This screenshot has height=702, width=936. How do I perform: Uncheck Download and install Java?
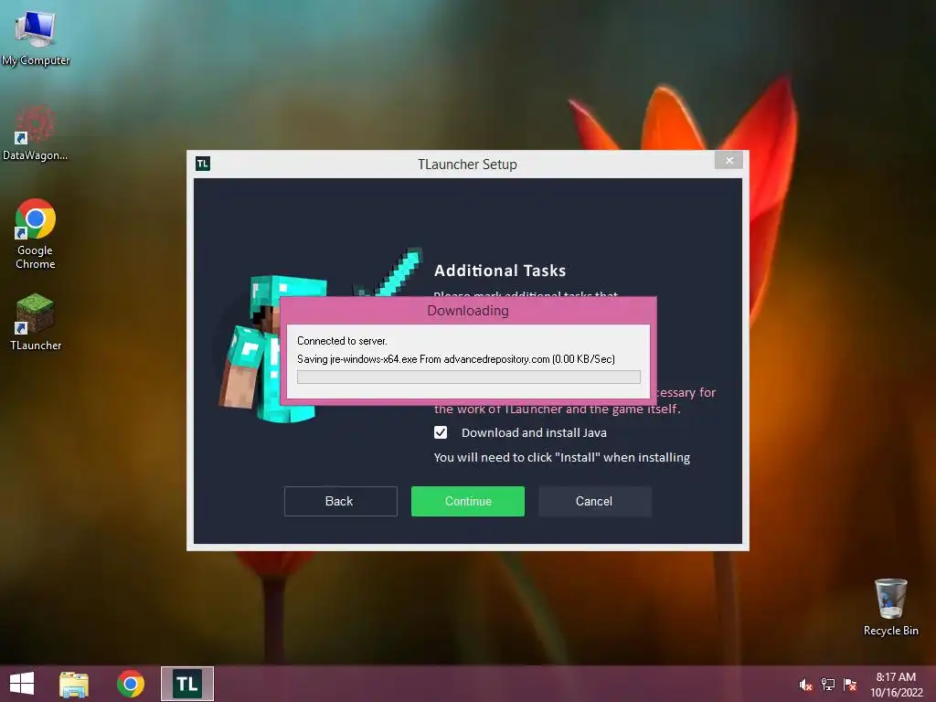pos(441,432)
